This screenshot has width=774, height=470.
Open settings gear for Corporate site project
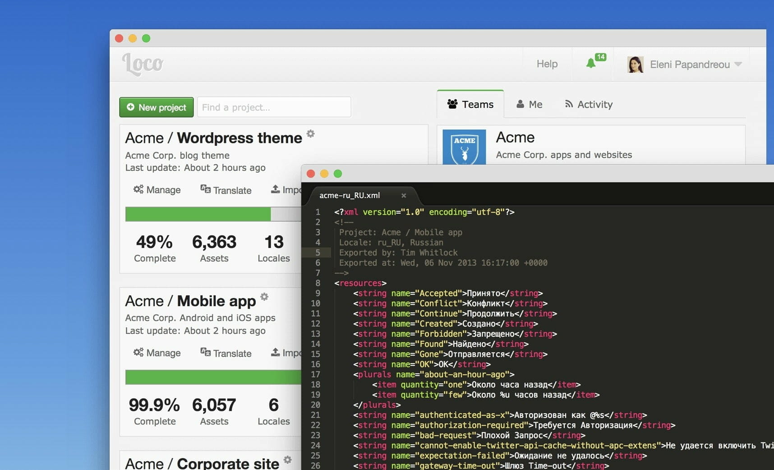click(x=287, y=460)
